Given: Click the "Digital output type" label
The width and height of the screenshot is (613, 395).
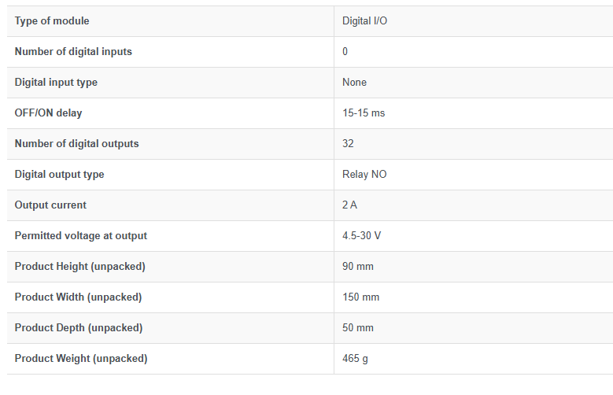Looking at the screenshot, I should [59, 175].
